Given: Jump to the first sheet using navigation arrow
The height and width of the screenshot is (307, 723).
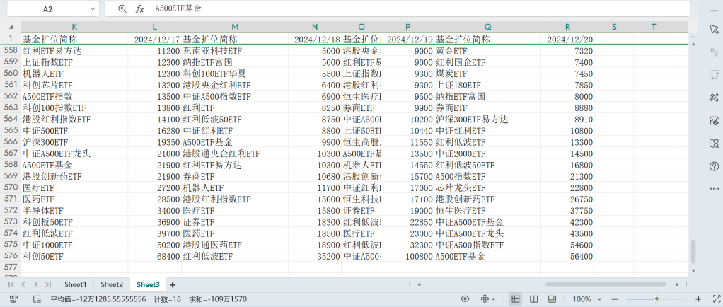Looking at the screenshot, I should click(11, 284).
